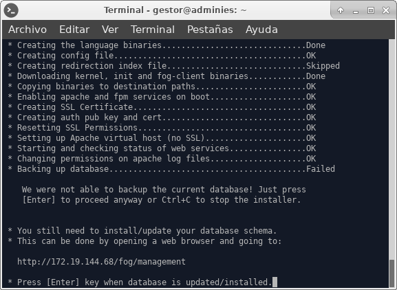Click the window title text
The width and height of the screenshot is (397, 290).
175,10
